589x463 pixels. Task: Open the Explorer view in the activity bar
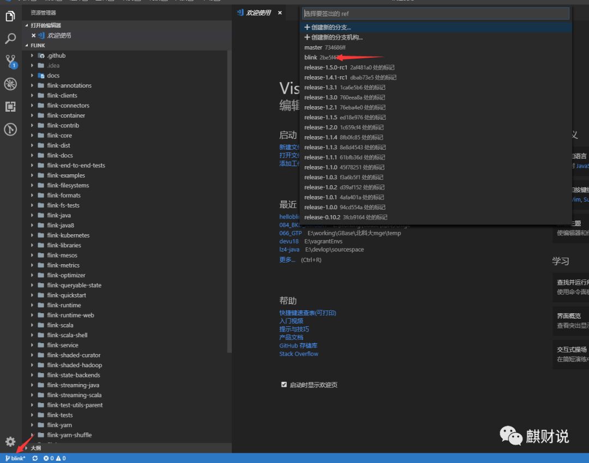(10, 16)
